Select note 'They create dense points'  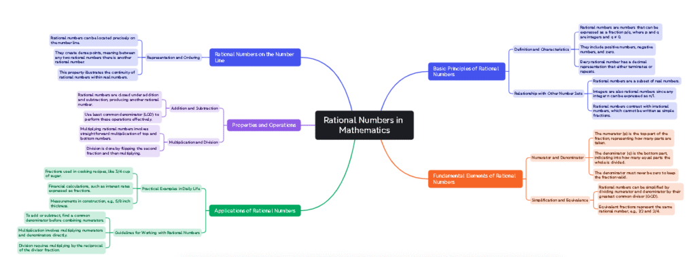[95, 57]
